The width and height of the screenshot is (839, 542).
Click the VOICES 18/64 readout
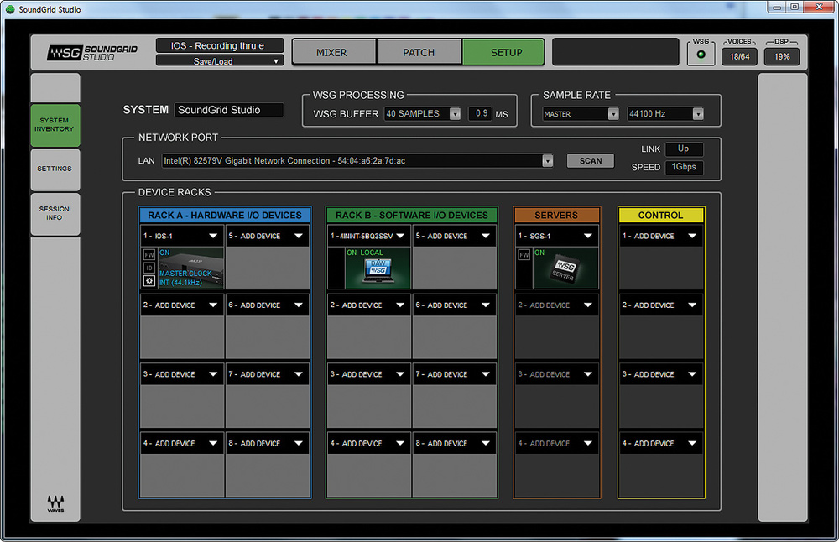739,57
